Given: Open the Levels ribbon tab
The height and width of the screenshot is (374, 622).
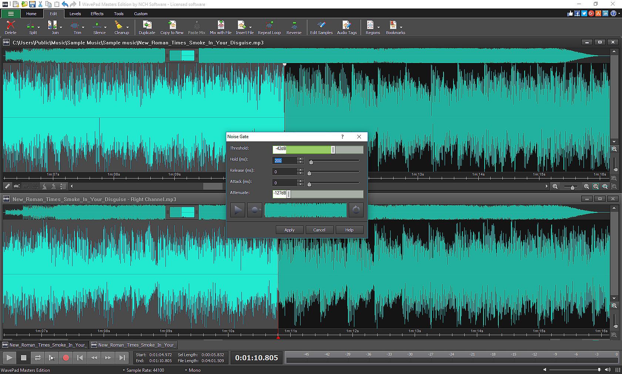Looking at the screenshot, I should click(75, 14).
